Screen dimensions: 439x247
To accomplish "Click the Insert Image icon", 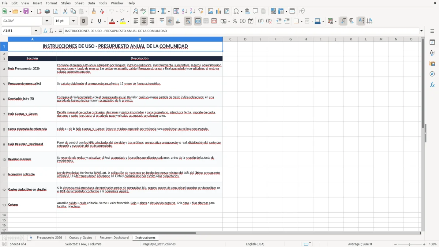I will pos(211,11).
